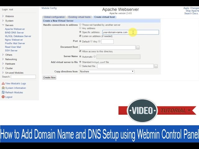Select the Create virtual host tab
Screen dimensions: 199x149
coord(104,17)
